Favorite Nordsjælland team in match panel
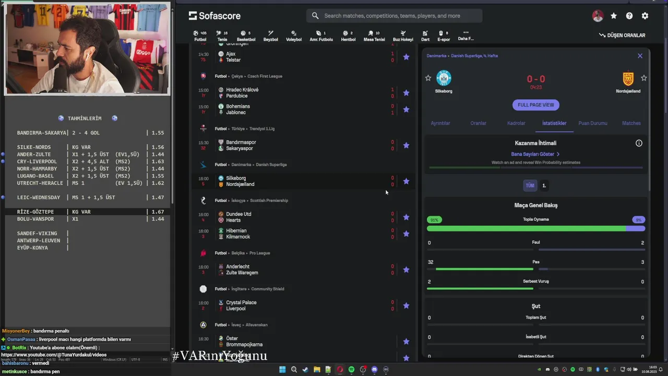Image resolution: width=668 pixels, height=376 pixels. (643, 78)
